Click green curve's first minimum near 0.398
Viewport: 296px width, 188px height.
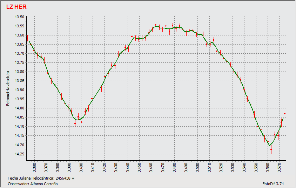79,120
